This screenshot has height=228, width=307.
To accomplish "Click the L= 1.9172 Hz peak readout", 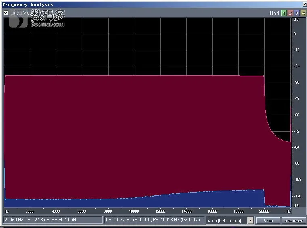I will (154, 220).
